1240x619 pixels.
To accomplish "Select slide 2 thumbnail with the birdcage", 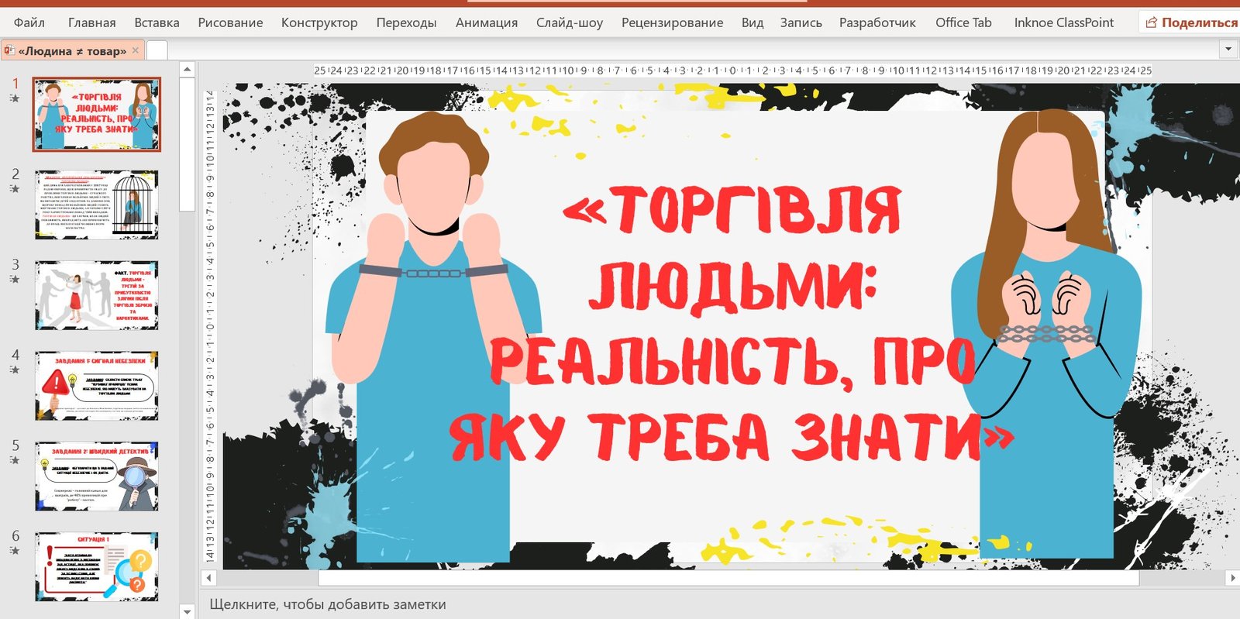I will [97, 205].
